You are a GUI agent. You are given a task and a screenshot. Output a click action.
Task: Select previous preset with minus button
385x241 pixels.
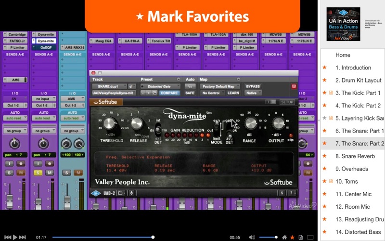[x=143, y=93]
